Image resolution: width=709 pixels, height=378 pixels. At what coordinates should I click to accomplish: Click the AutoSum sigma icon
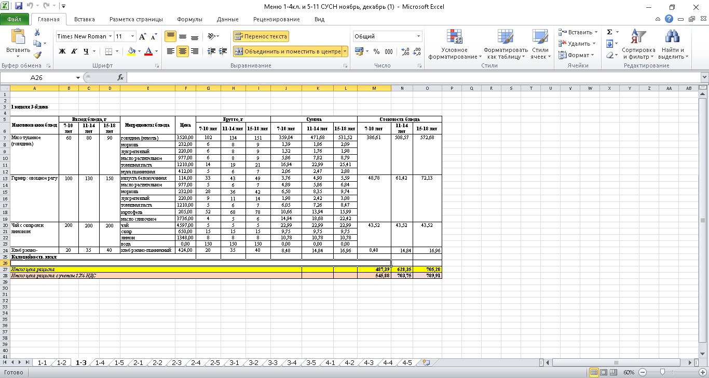(x=610, y=32)
